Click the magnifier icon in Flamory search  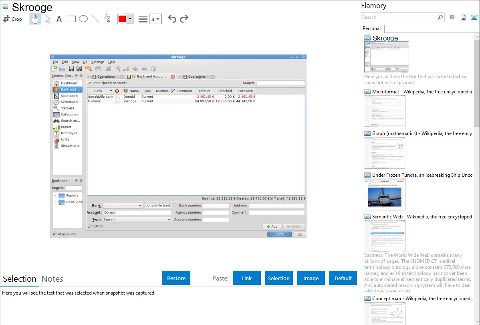tap(440, 17)
